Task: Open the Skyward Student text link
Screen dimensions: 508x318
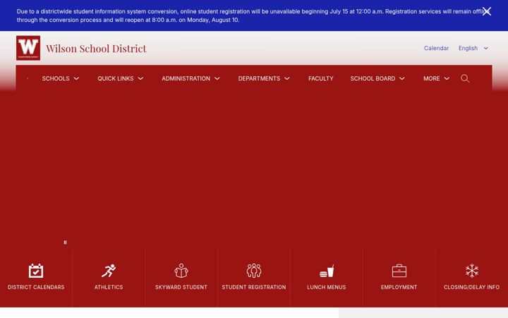Action: (181, 287)
